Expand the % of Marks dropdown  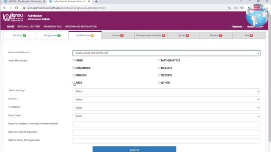pos(166,108)
